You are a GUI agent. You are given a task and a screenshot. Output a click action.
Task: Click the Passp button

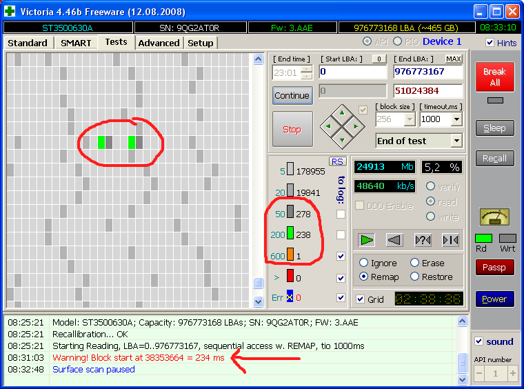(495, 268)
